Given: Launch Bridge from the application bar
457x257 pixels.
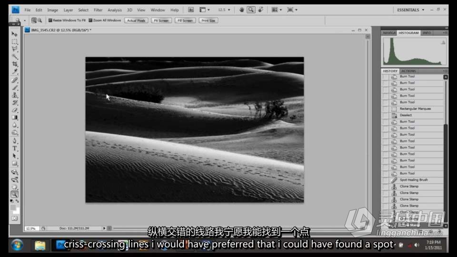Looking at the screenshot, I should coord(190,10).
